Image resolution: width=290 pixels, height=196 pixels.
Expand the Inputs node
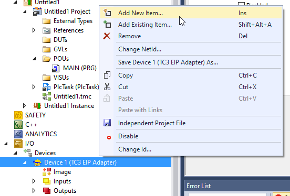click(x=34, y=181)
